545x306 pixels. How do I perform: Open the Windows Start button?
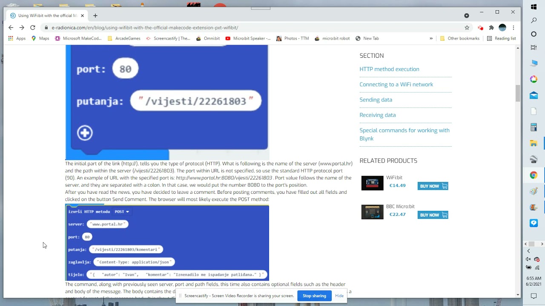pyautogui.click(x=534, y=7)
